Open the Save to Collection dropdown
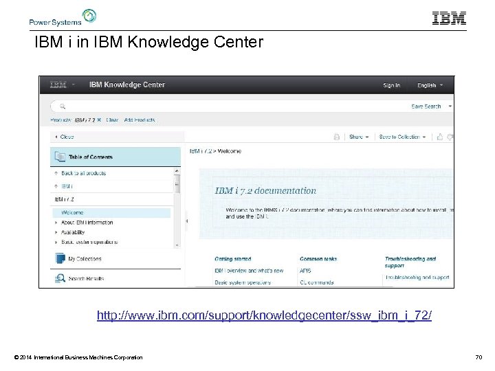Screen dimensions: 495x371 click(402, 137)
